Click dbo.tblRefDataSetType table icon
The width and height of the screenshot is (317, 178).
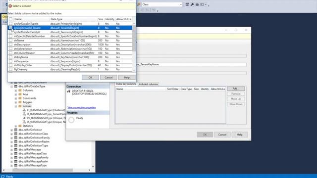point(16,87)
